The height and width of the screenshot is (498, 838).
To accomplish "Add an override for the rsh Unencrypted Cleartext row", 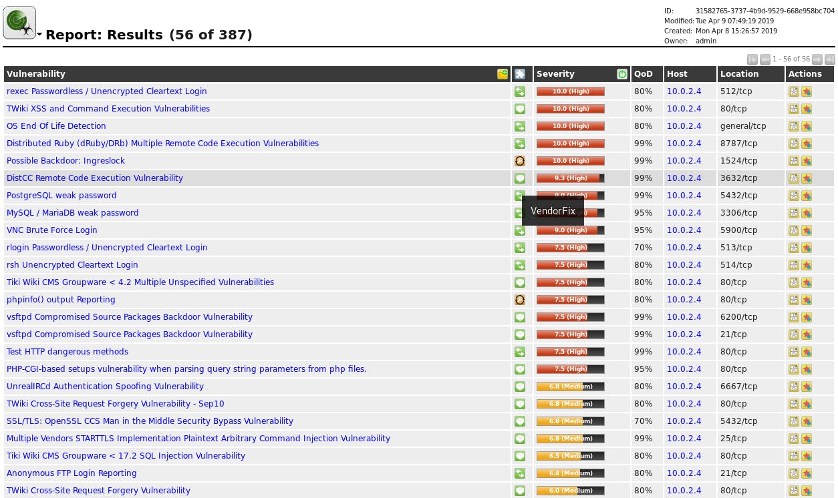I will (x=807, y=265).
